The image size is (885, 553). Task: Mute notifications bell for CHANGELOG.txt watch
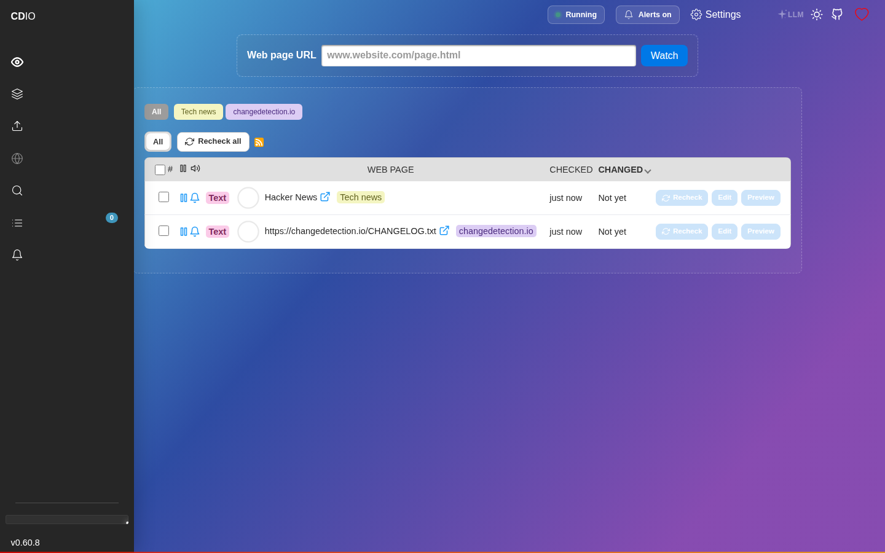195,232
